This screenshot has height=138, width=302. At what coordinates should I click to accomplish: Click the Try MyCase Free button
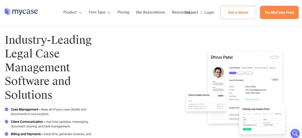click(279, 12)
